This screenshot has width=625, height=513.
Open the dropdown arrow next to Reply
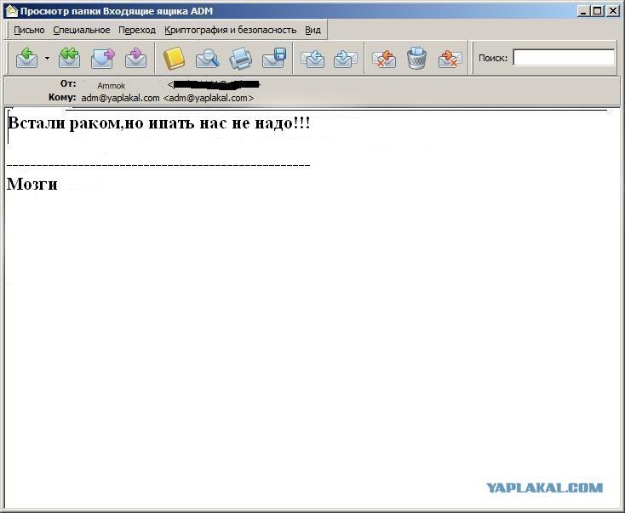pyautogui.click(x=47, y=58)
